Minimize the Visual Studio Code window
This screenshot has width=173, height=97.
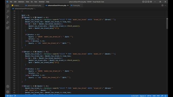[x=155, y=2]
